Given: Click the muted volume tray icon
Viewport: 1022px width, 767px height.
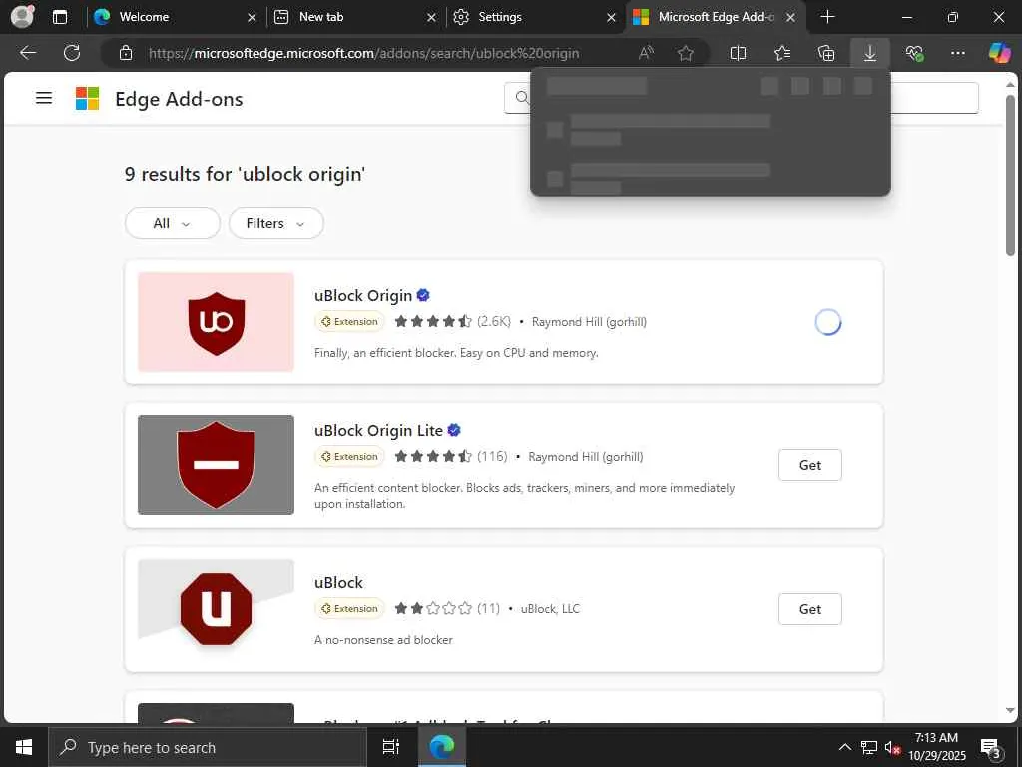Looking at the screenshot, I should (x=892, y=748).
